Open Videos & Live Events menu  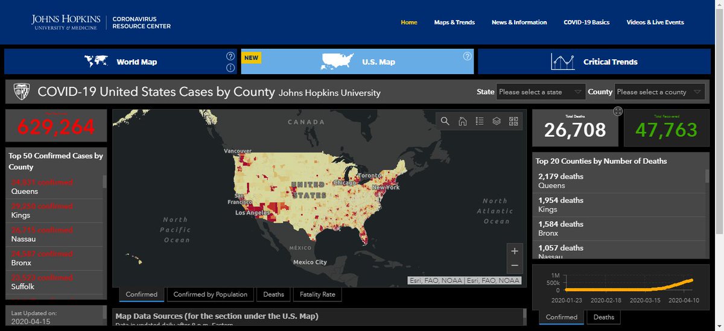pyautogui.click(x=655, y=22)
